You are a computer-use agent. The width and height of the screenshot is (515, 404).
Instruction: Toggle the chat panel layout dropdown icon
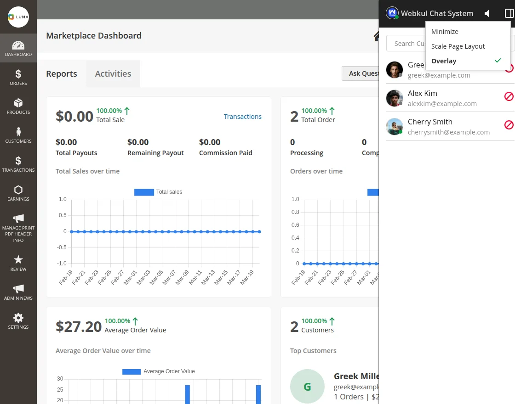coord(509,14)
